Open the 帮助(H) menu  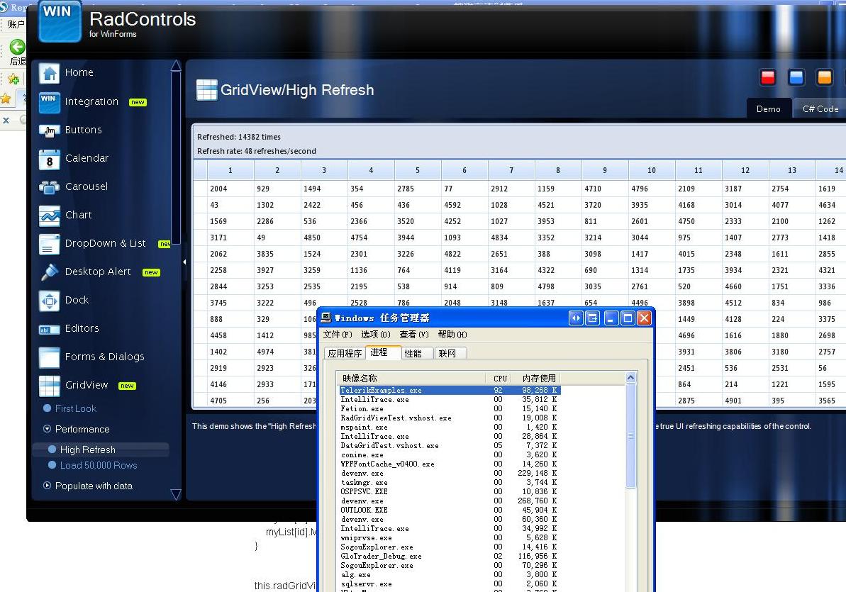(x=452, y=335)
